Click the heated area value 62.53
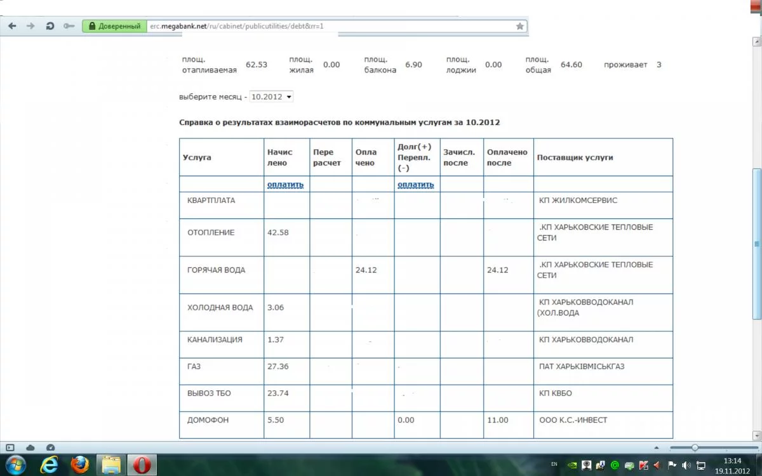762x476 pixels. [257, 65]
